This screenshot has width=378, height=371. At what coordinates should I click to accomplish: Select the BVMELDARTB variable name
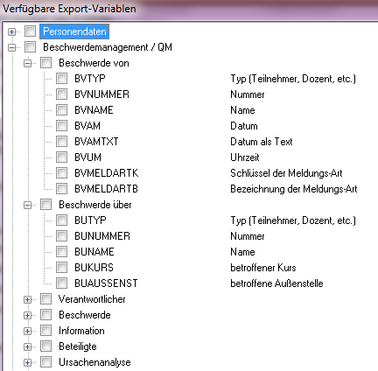click(106, 189)
